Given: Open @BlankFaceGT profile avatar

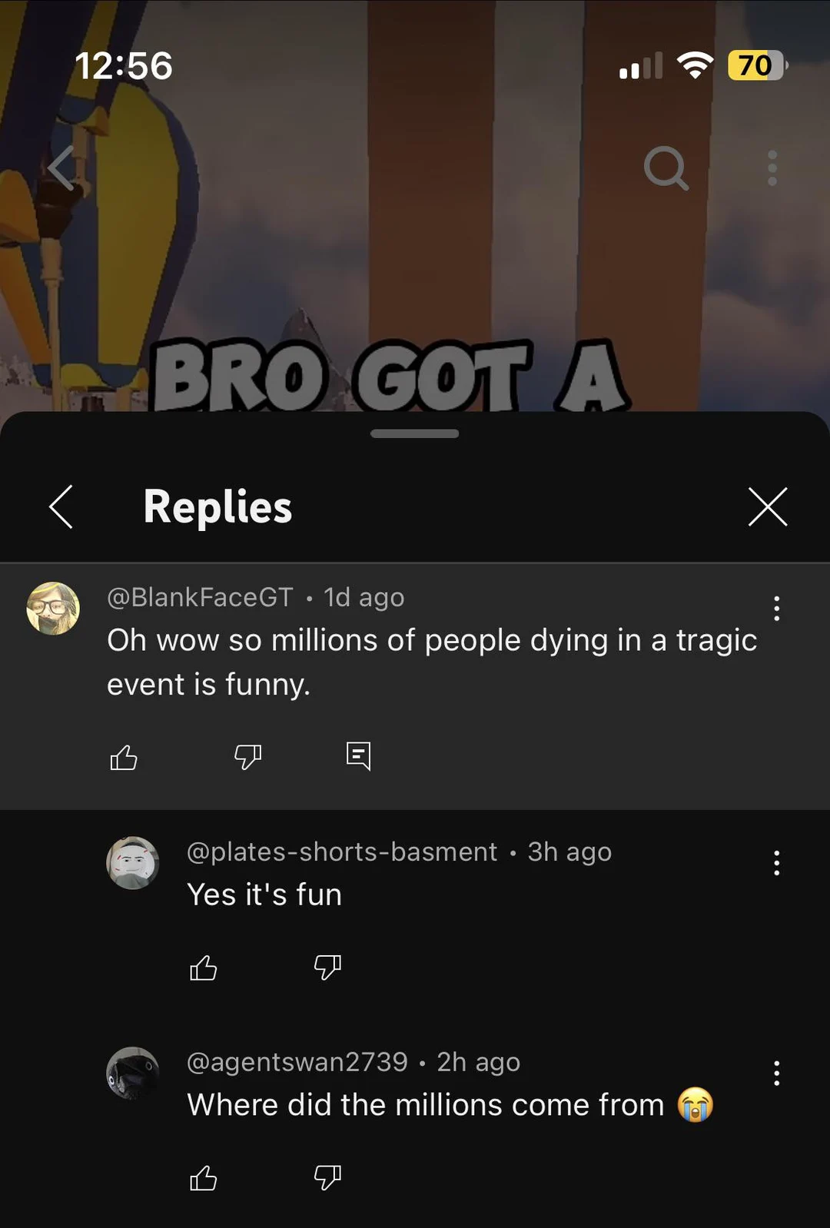Looking at the screenshot, I should [x=53, y=608].
